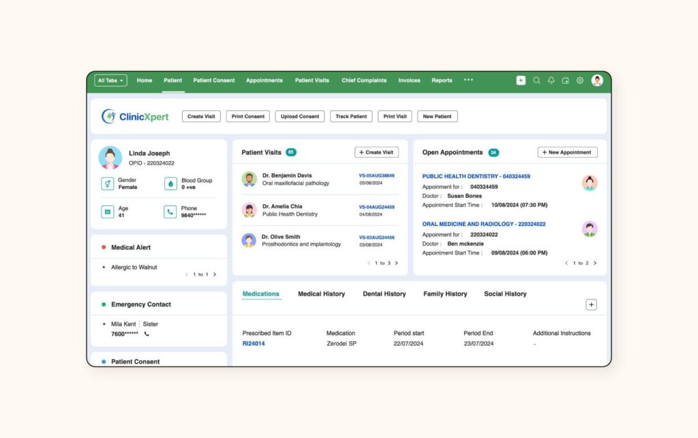Image resolution: width=698 pixels, height=438 pixels.
Task: Open prescribed item RI24014 link
Action: (254, 344)
